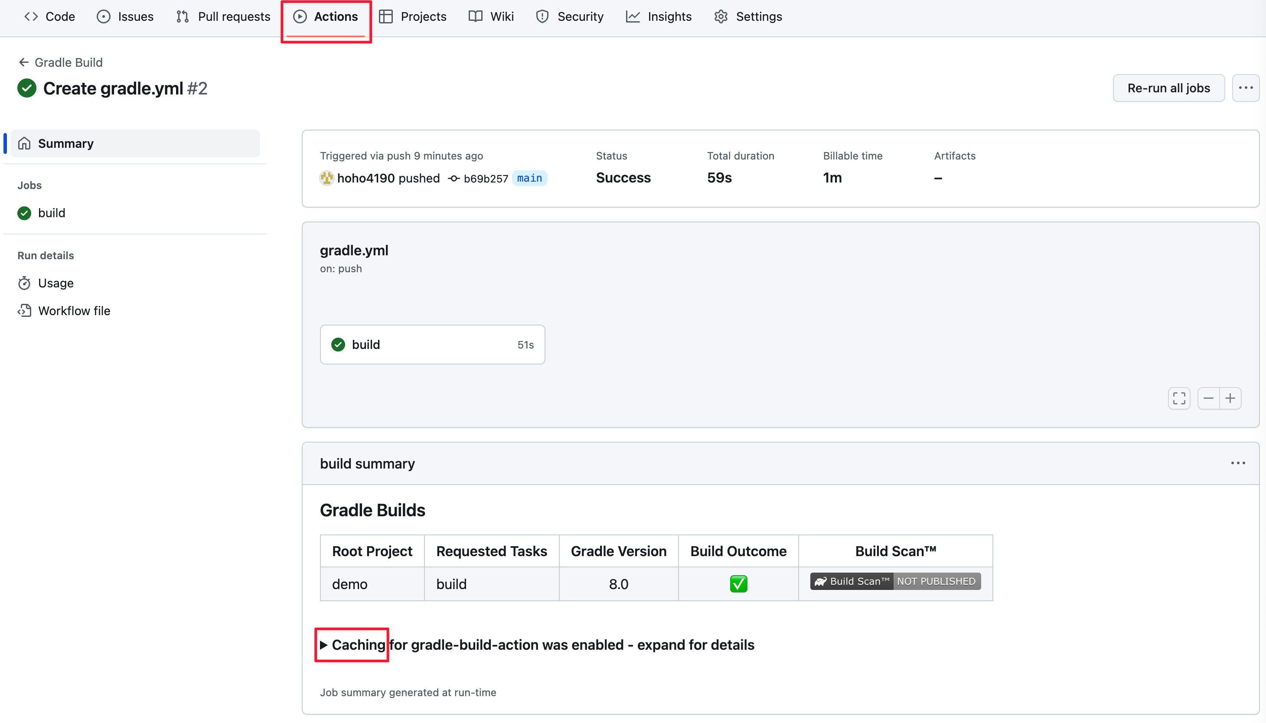Click the 51s job duration
This screenshot has height=723, width=1266.
[x=525, y=345]
